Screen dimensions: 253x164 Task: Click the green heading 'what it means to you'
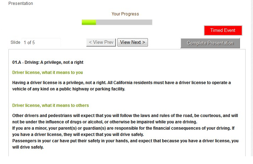coord(47,73)
